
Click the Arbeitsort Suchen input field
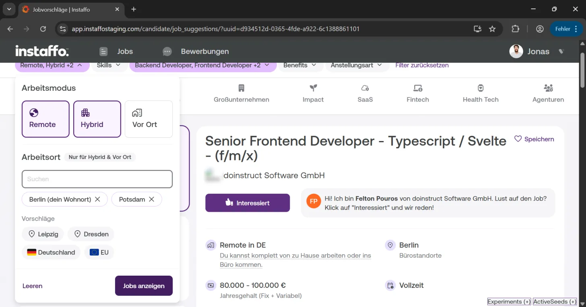click(97, 179)
